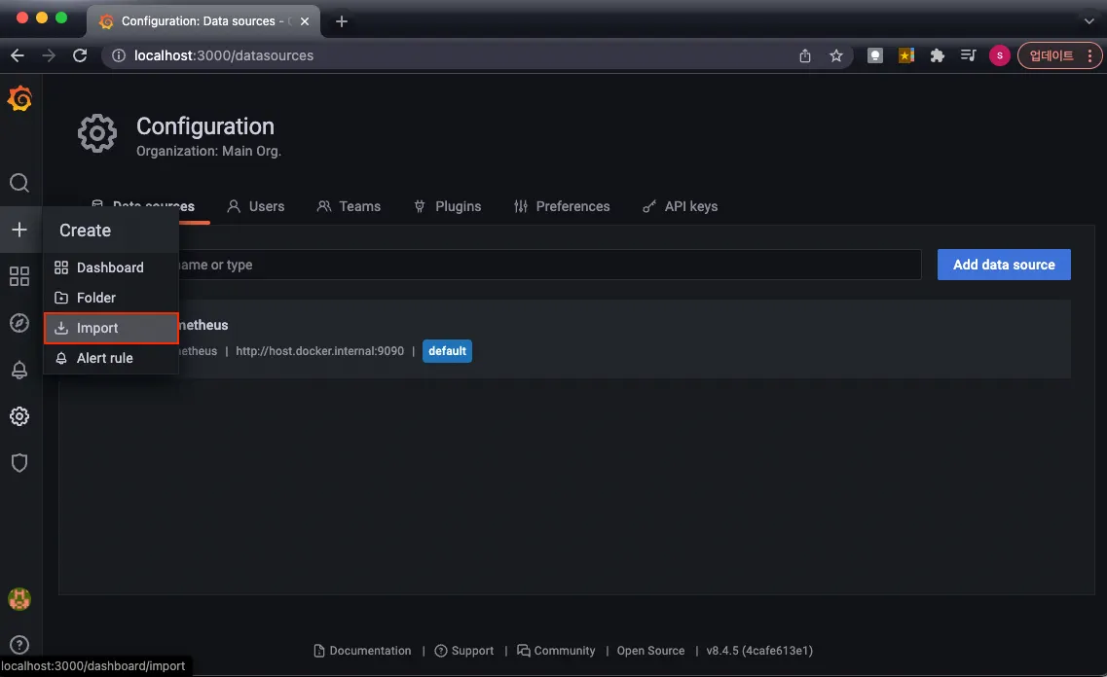
Task: Click the Add data source button
Action: (x=1004, y=265)
